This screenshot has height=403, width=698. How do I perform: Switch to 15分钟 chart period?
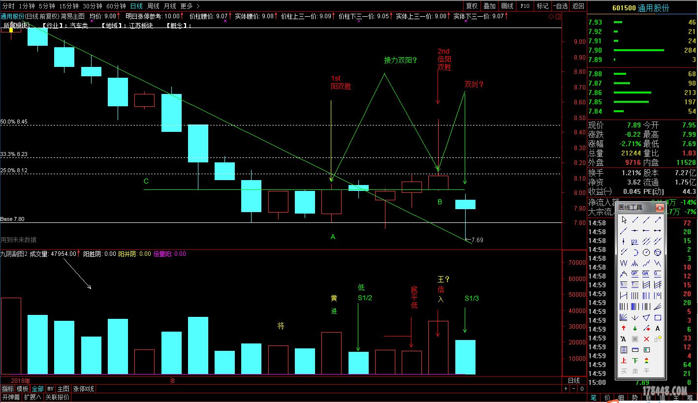[x=68, y=6]
